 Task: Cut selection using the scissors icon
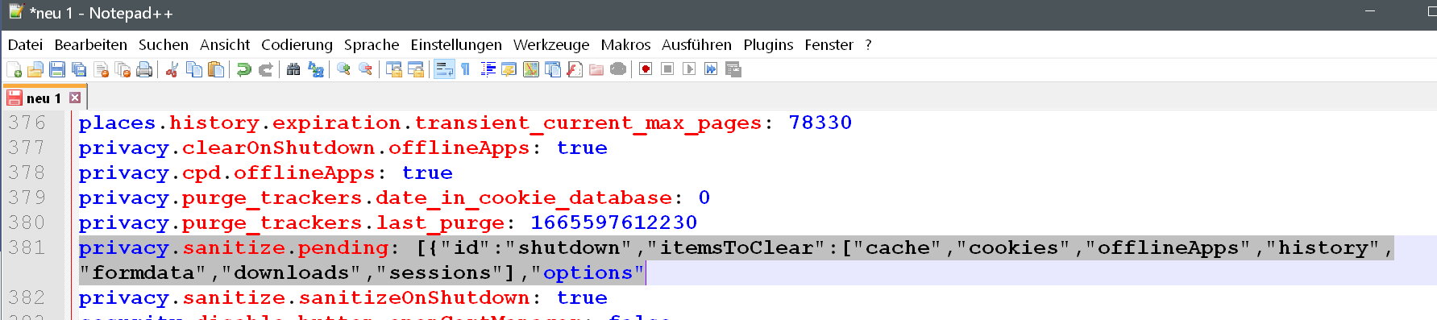[172, 69]
